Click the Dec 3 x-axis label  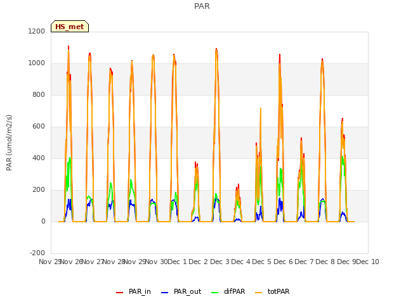pos(219,262)
